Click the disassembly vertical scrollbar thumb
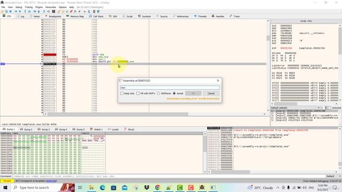Viewport: 342px width, 192px height. pyautogui.click(x=268, y=38)
